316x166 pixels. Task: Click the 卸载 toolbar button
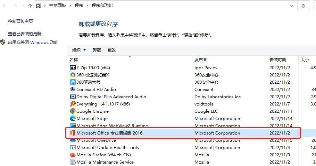[x=97, y=50]
